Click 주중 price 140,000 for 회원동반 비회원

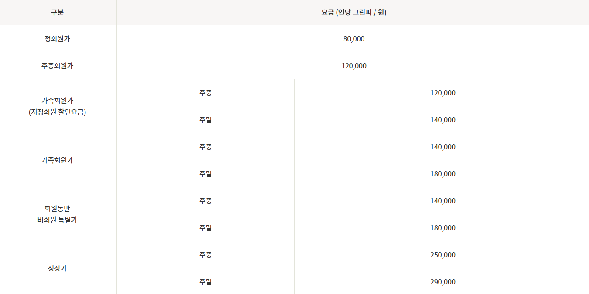443,201
